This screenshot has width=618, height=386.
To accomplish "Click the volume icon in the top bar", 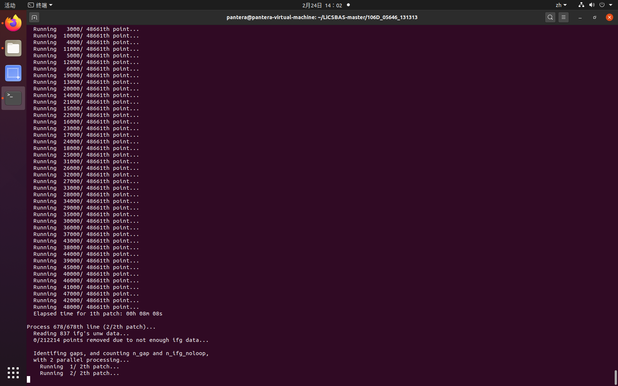I will click(592, 5).
